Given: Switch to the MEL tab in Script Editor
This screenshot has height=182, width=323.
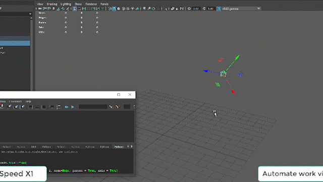Looking at the screenshot, I should (x=34, y=147).
